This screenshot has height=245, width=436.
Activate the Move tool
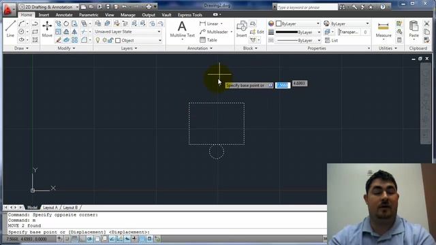(x=47, y=29)
